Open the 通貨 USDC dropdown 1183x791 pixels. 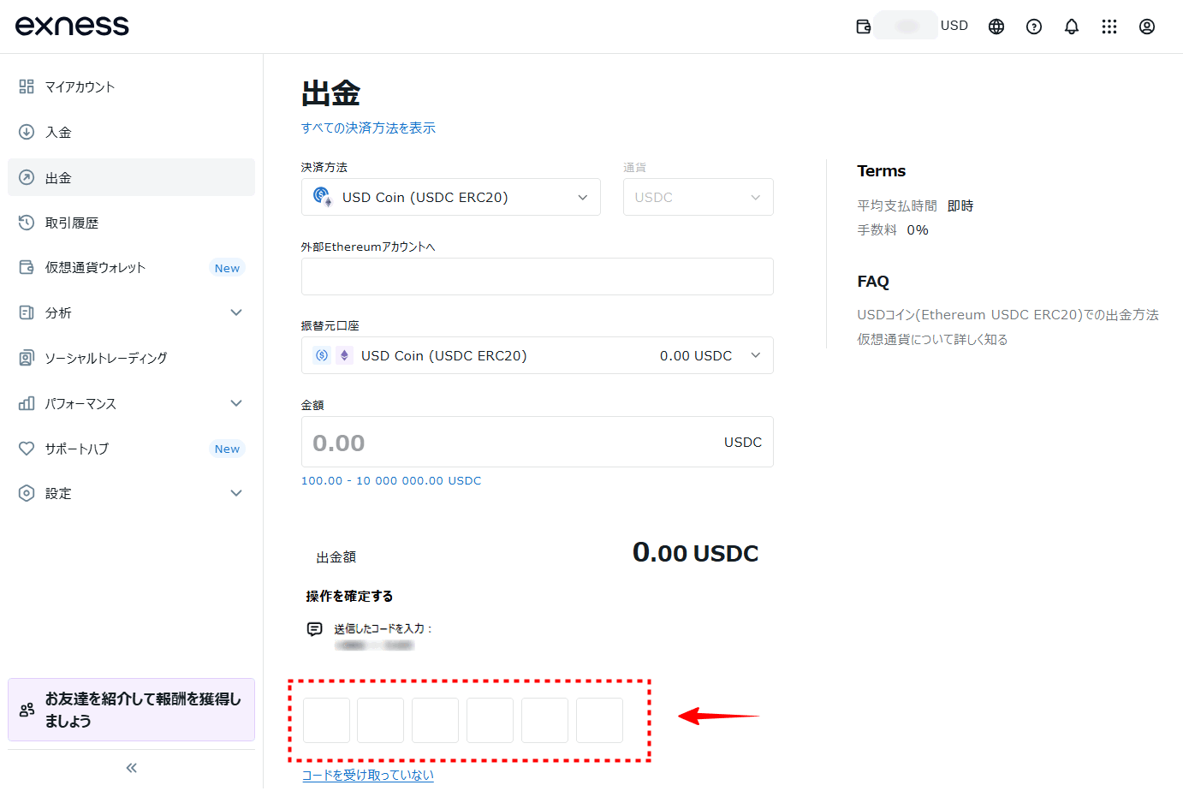[x=699, y=197]
